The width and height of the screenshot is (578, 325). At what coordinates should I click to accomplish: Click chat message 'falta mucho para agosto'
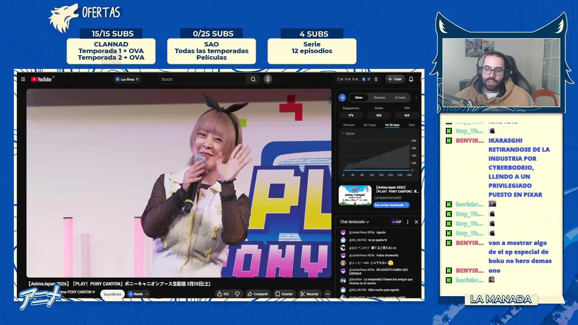[x=383, y=290]
